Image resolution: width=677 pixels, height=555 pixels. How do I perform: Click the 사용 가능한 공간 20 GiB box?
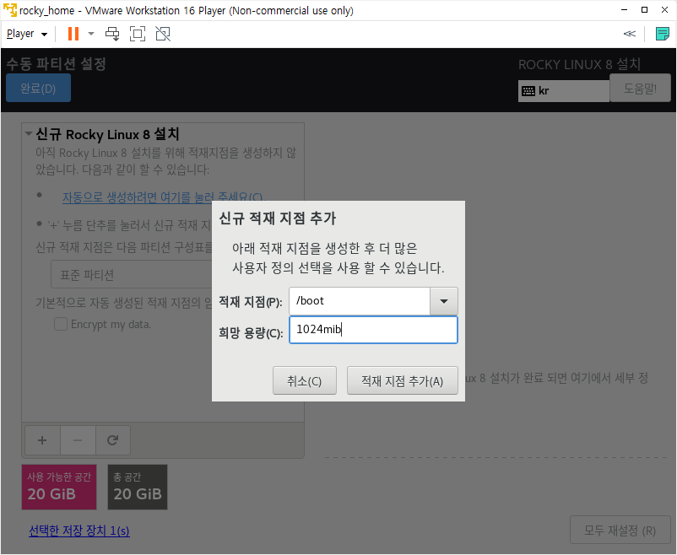pos(59,488)
